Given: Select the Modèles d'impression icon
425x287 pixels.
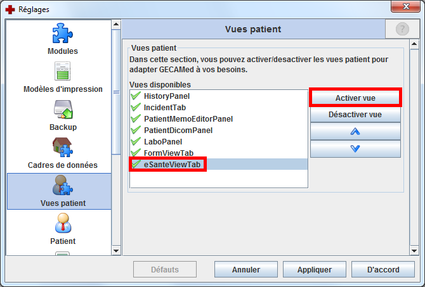Looking at the screenshot, I should tap(63, 72).
